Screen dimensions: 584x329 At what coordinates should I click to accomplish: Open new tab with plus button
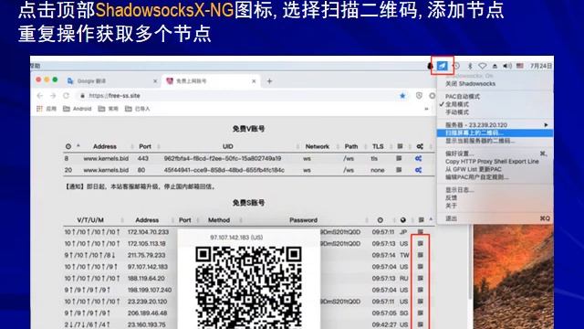point(269,81)
